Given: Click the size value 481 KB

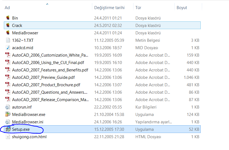Looking at the screenshot, I should click(x=193, y=85).
